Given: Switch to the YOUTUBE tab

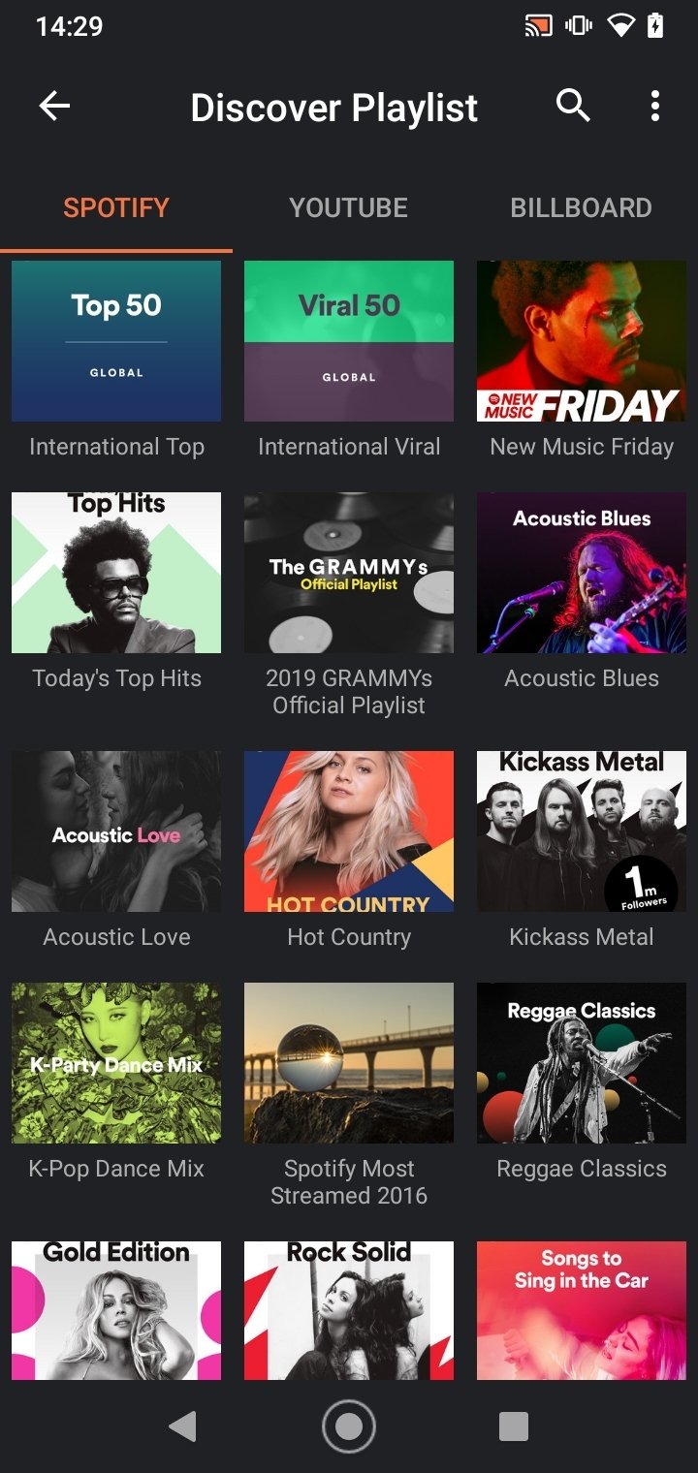Looking at the screenshot, I should [x=349, y=207].
